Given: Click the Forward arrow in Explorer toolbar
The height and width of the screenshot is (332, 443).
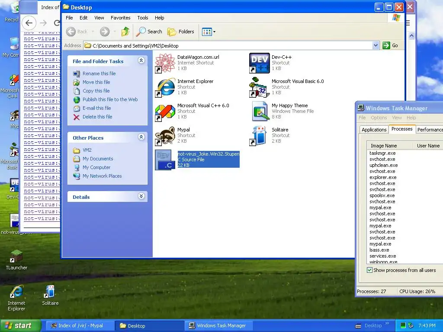Looking at the screenshot, I should click(105, 32).
